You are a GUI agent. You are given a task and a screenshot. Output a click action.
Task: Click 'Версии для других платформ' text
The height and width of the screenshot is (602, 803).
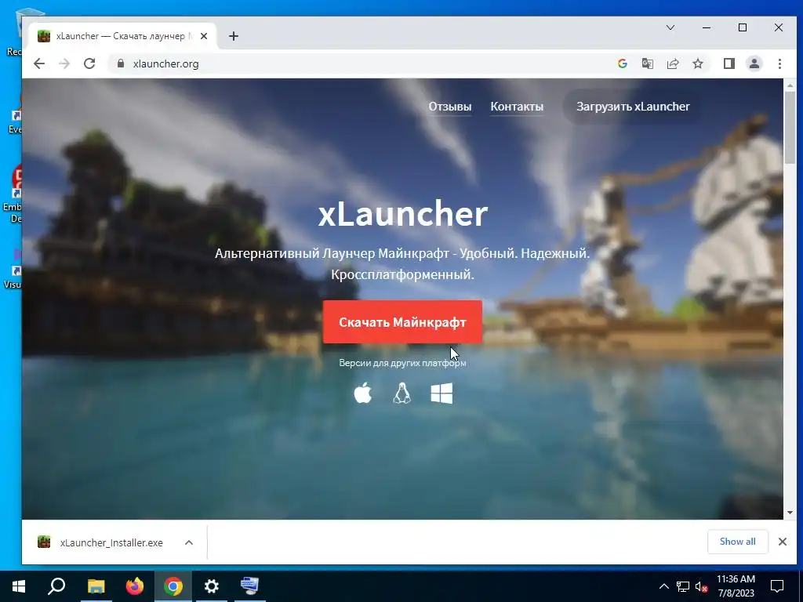[x=402, y=363]
